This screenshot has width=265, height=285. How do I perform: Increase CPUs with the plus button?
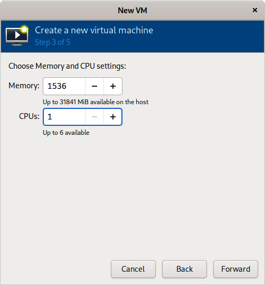[x=113, y=117]
